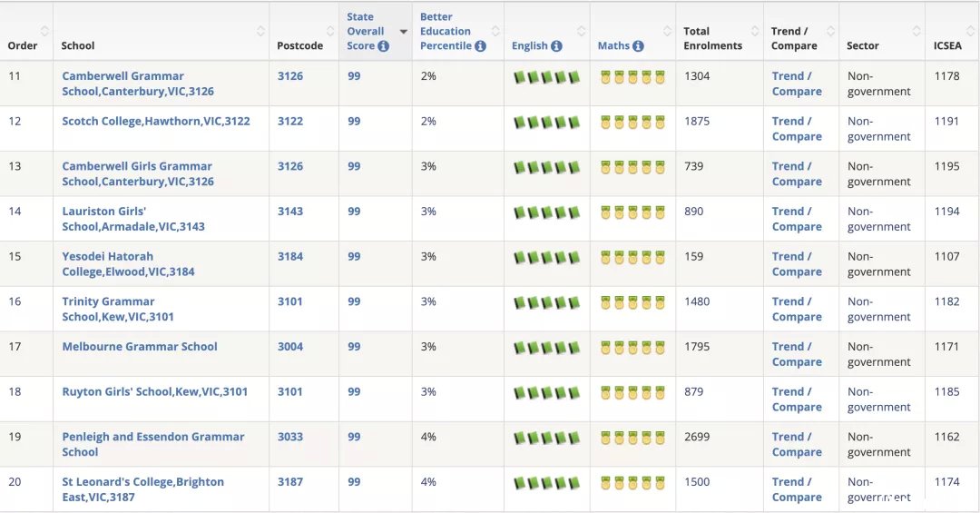The height and width of the screenshot is (513, 980).
Task: Open Trend / Compare for Melbourne Grammar
Action: point(797,354)
